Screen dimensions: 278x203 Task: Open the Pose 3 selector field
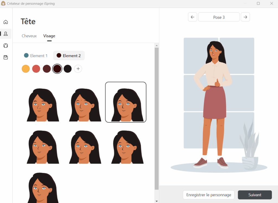click(x=219, y=17)
